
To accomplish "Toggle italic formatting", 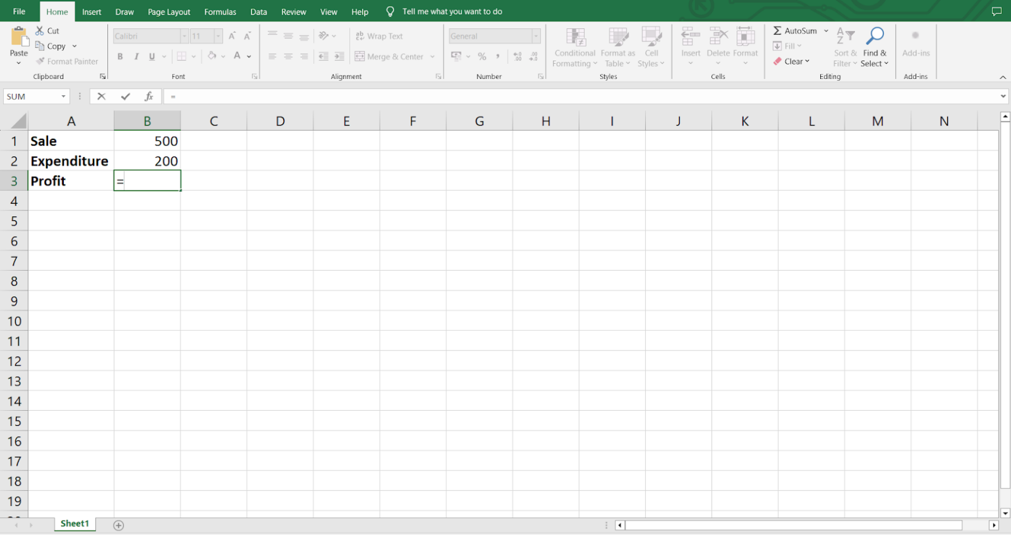I will point(136,57).
